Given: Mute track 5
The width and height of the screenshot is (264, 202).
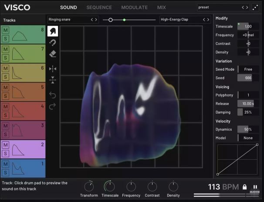Looking at the screenshot, I should [x=5, y=88].
